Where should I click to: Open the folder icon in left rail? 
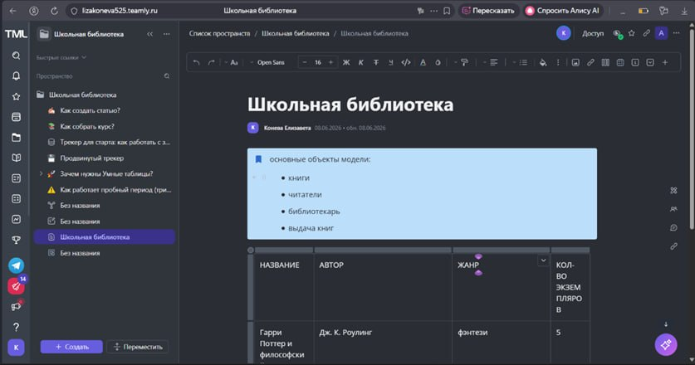pos(16,138)
